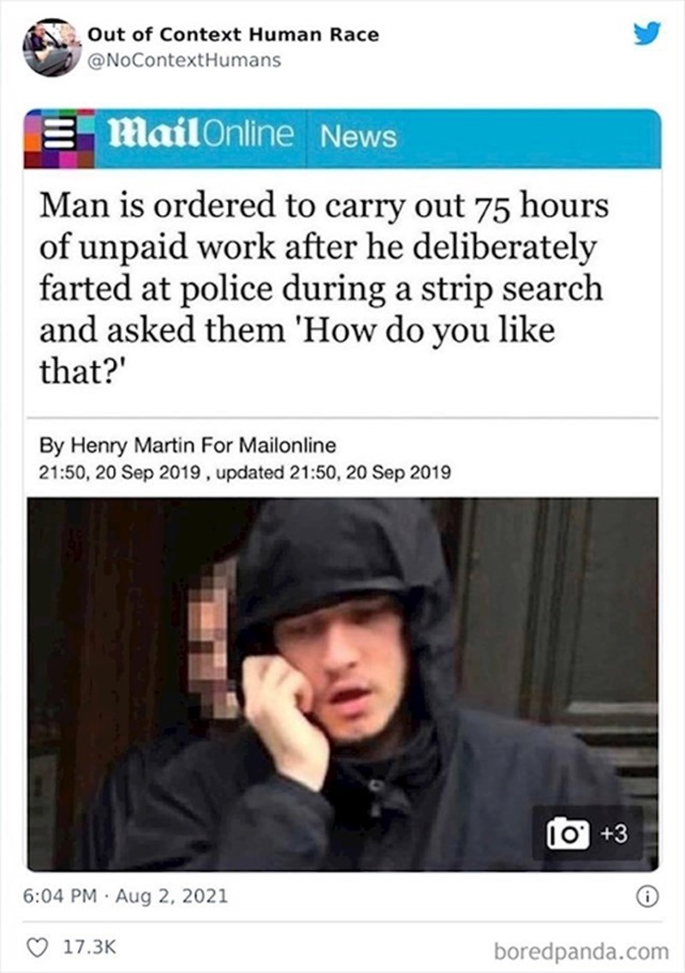Click the 6:04 PM Aug 2, 2021 timestamp
This screenshot has width=685, height=973.
[x=125, y=896]
